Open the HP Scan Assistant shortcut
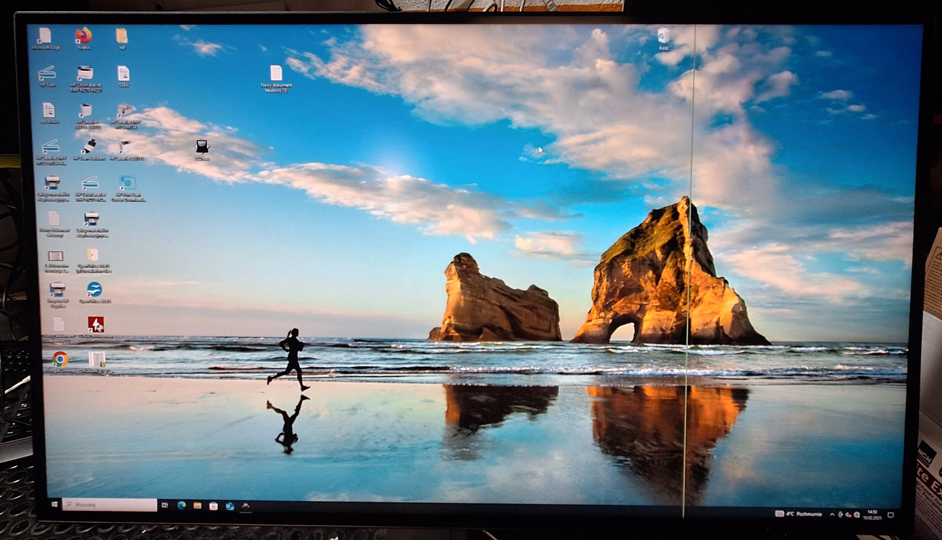 tap(89, 147)
